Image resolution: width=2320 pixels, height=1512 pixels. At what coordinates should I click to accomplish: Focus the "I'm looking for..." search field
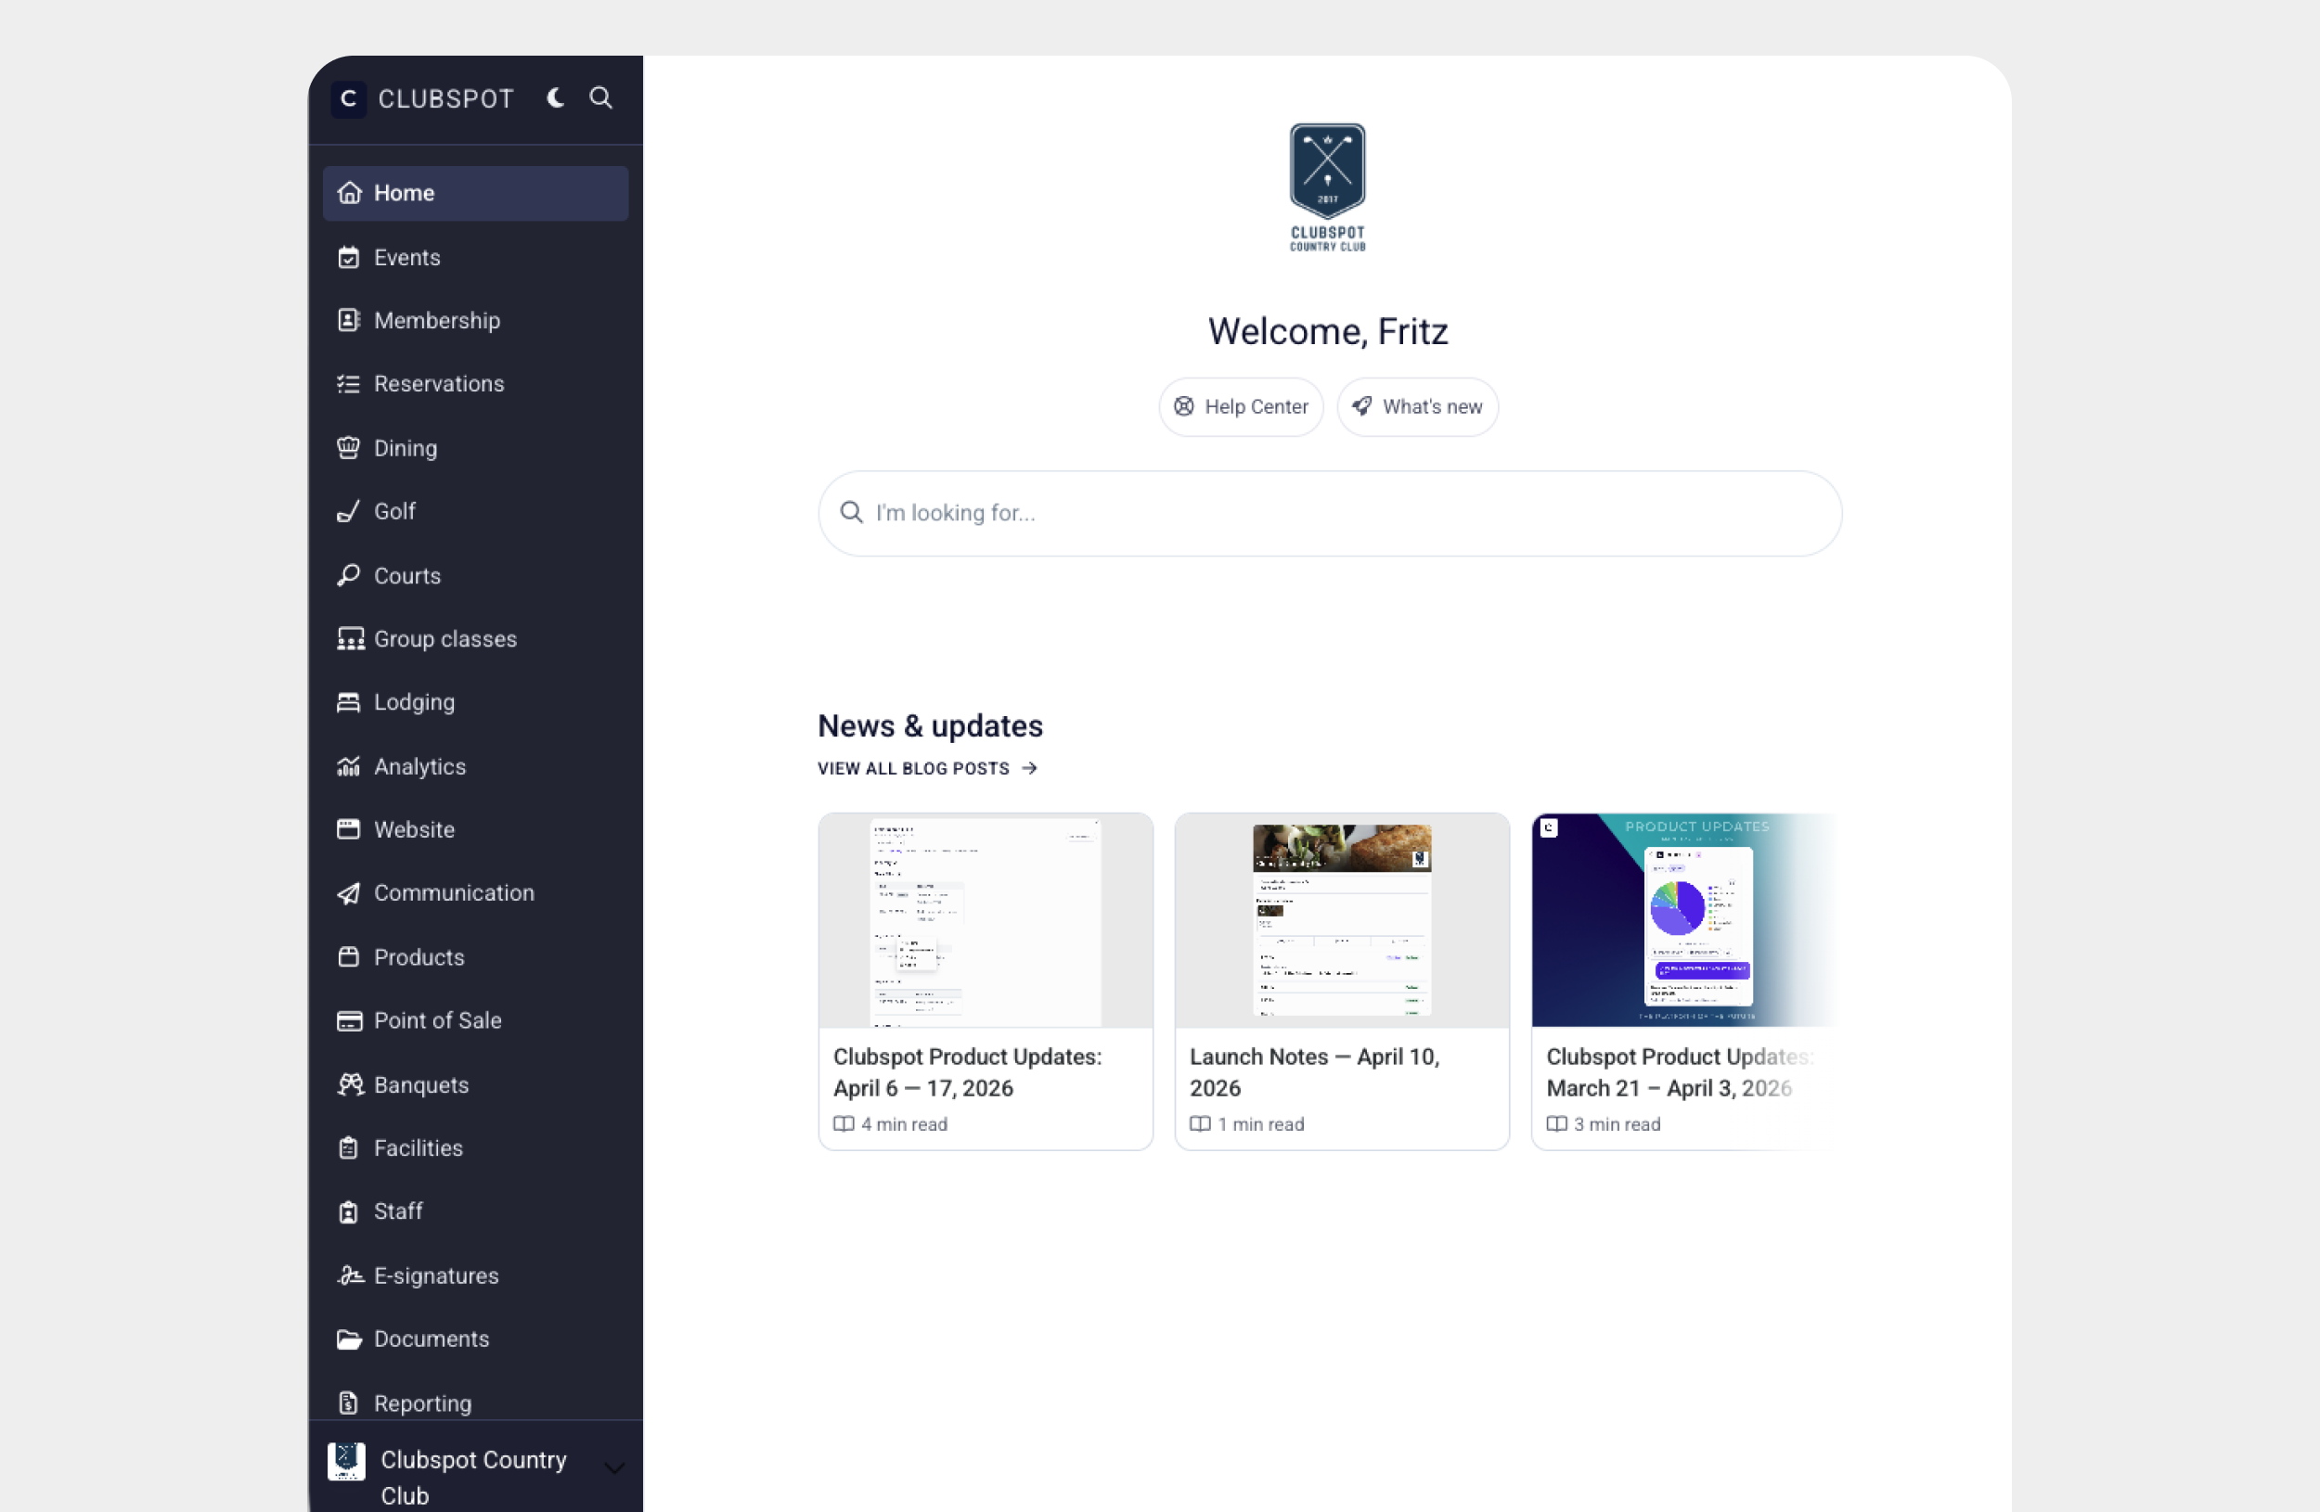click(x=1329, y=513)
